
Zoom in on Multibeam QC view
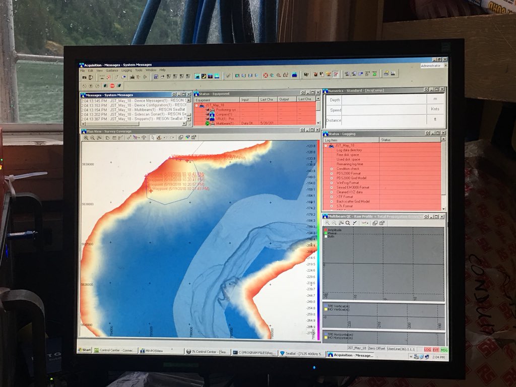328,223
